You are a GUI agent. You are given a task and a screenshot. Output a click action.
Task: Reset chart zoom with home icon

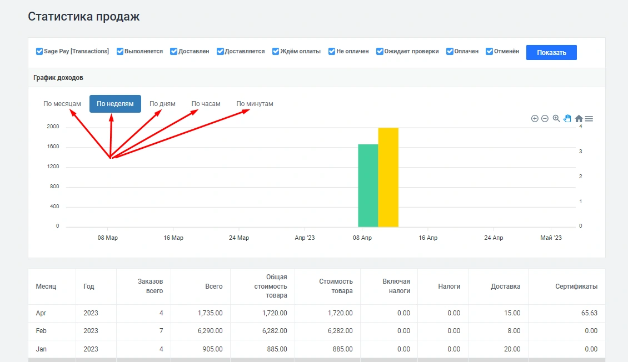579,118
